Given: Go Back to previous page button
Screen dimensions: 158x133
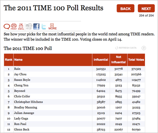Looking at the screenshot, I should coord(125,8).
